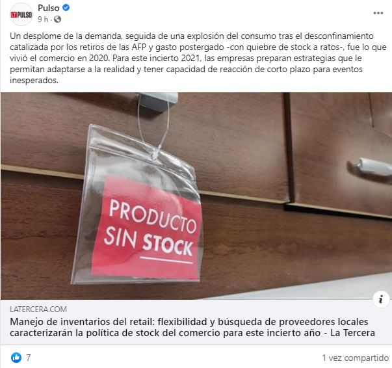Open the 'Producto sin stock' article image
The width and height of the screenshot is (392, 368).
196,196
